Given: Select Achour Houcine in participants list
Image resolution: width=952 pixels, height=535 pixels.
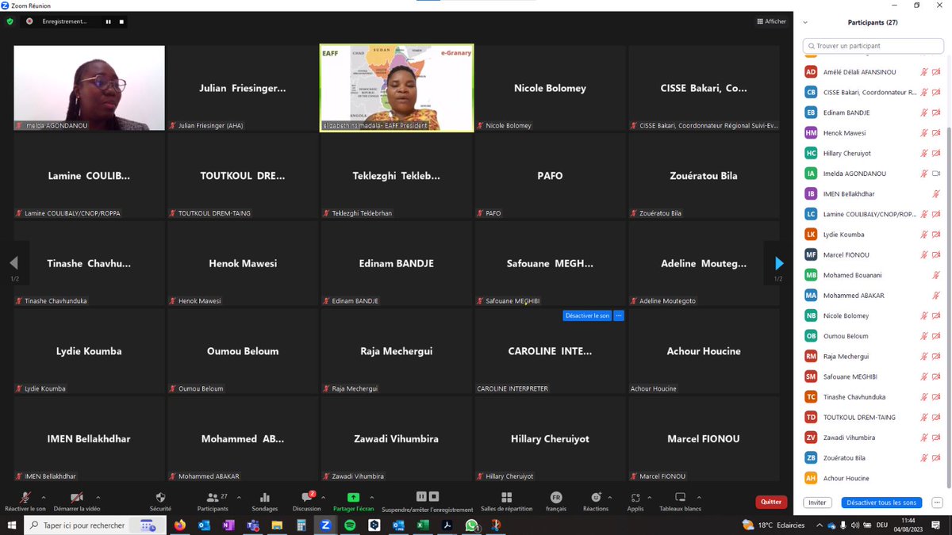Looking at the screenshot, I should [873, 478].
